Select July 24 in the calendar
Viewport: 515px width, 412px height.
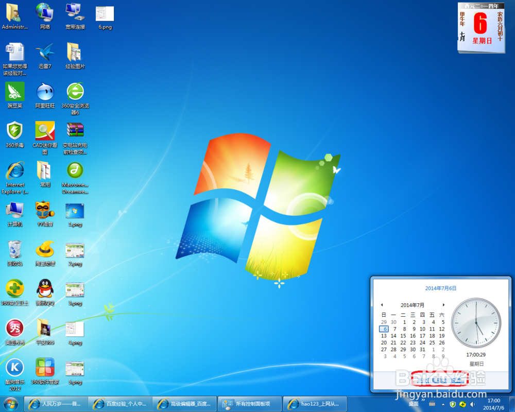click(x=422, y=342)
